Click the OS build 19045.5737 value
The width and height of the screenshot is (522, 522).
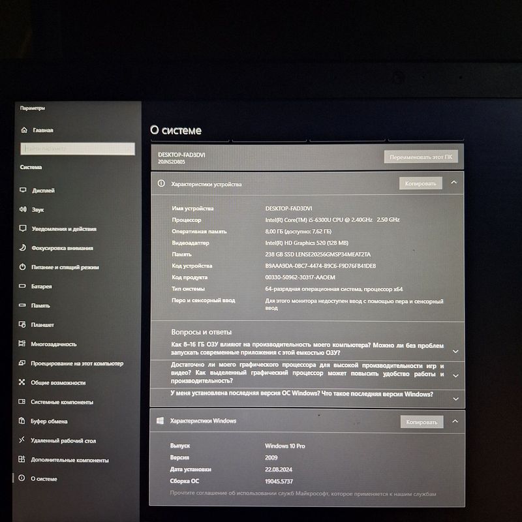point(279,481)
